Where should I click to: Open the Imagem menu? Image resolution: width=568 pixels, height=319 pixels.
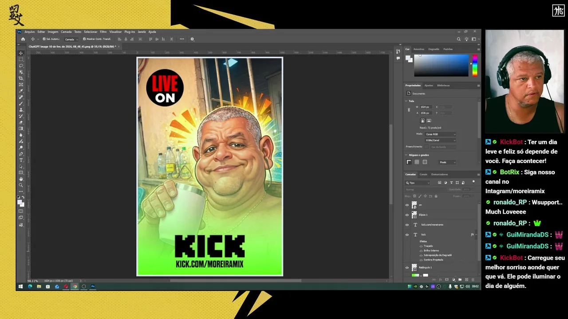53,32
